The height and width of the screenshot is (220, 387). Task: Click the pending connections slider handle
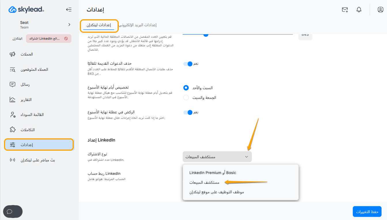tap(206, 35)
